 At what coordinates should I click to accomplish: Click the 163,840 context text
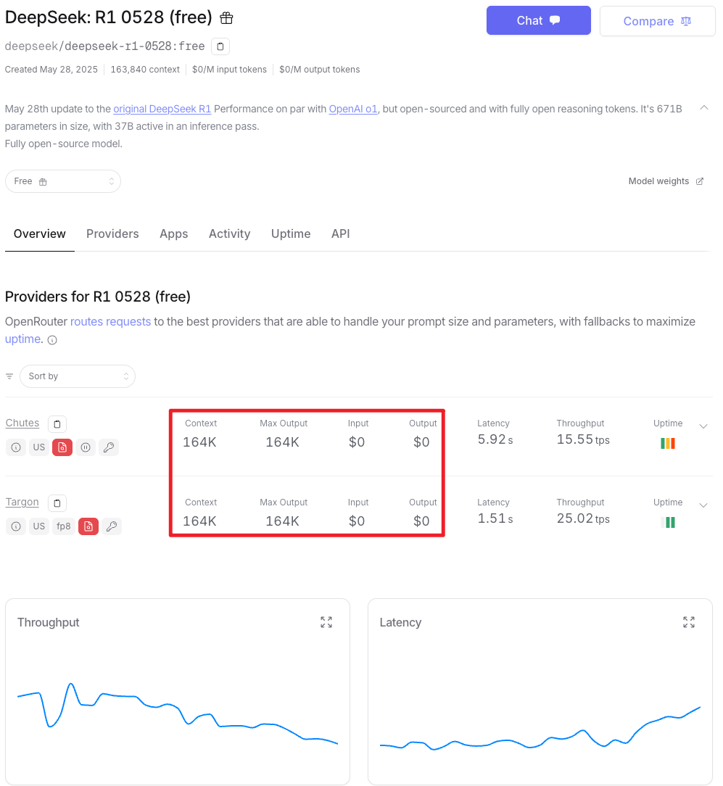pyautogui.click(x=145, y=70)
